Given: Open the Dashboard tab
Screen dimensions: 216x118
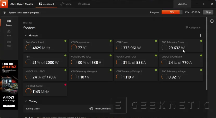Looking at the screenshot, I should click(x=46, y=4).
